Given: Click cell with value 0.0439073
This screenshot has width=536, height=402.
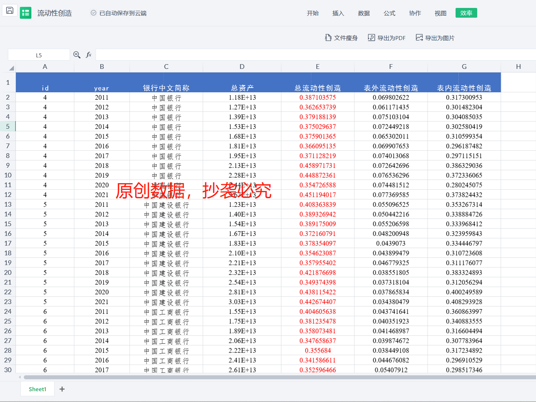Looking at the screenshot, I should click(391, 243).
